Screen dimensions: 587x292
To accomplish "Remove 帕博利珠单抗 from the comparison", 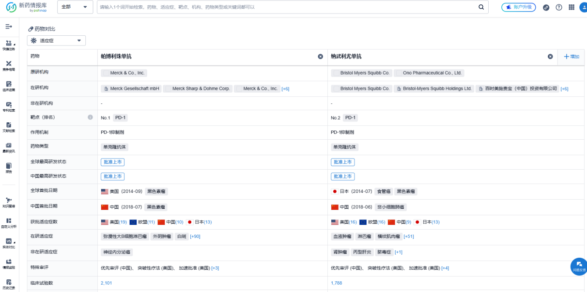I will click(320, 57).
